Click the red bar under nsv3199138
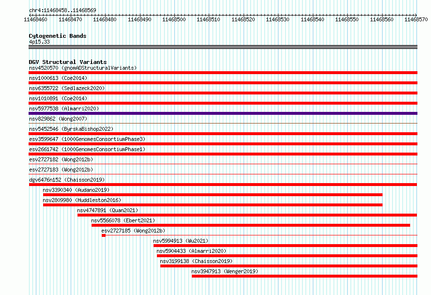 [x=289, y=266]
